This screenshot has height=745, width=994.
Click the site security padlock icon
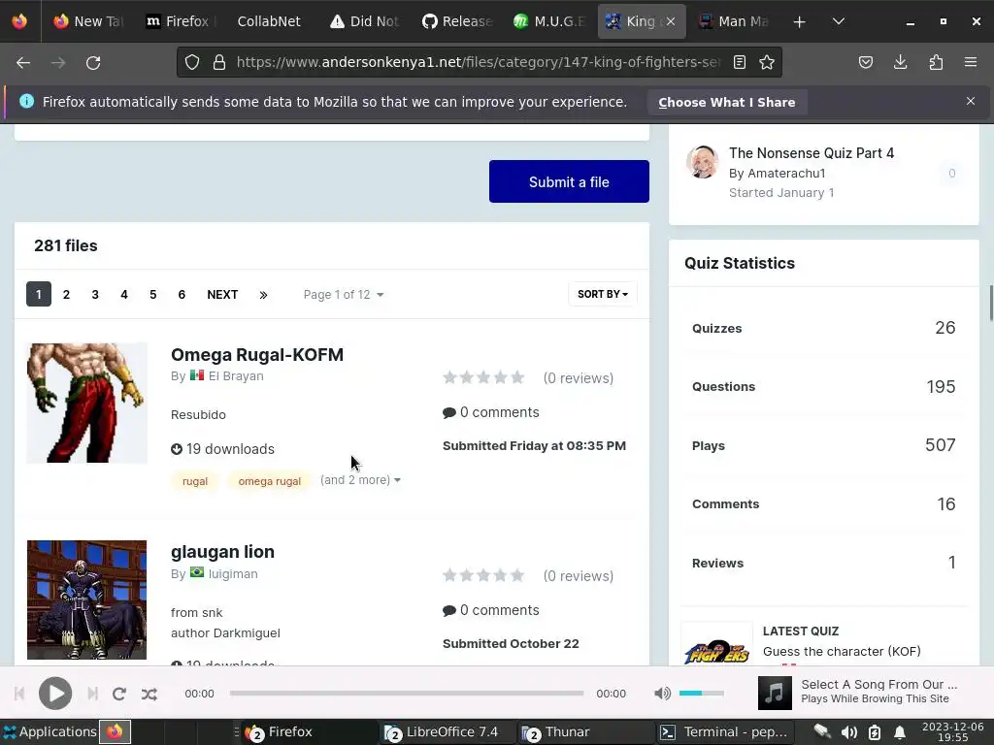(x=219, y=62)
